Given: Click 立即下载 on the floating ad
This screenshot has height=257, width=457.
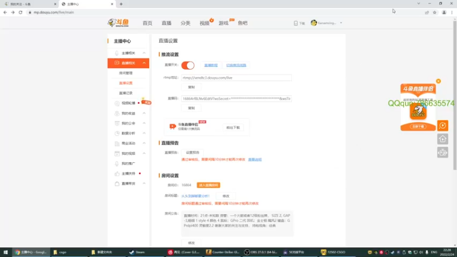Looking at the screenshot, I should coord(418,126).
